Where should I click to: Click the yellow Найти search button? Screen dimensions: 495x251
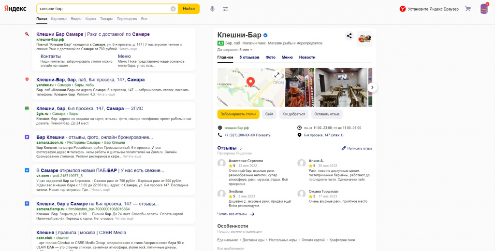(x=189, y=9)
